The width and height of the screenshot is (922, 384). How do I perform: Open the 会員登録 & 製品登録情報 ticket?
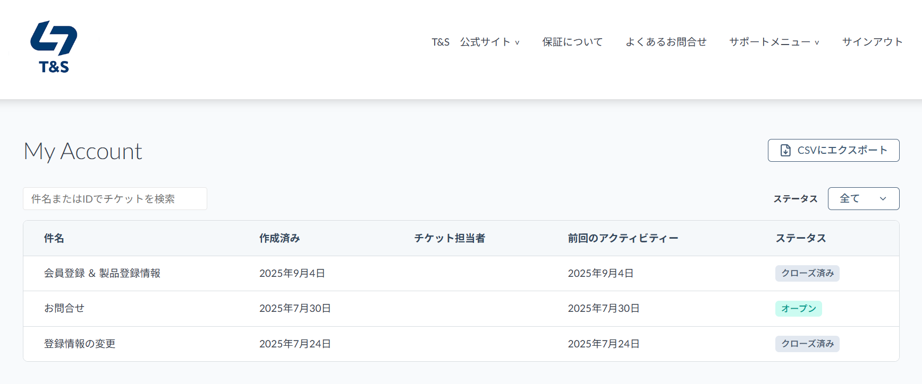[102, 274]
